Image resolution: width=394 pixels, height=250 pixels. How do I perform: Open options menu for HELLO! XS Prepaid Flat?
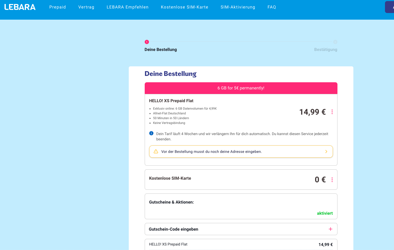pos(332,112)
